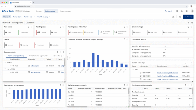Open the Nathan Jordan link
Screen dimensions: 196x110
click(x=35, y=72)
